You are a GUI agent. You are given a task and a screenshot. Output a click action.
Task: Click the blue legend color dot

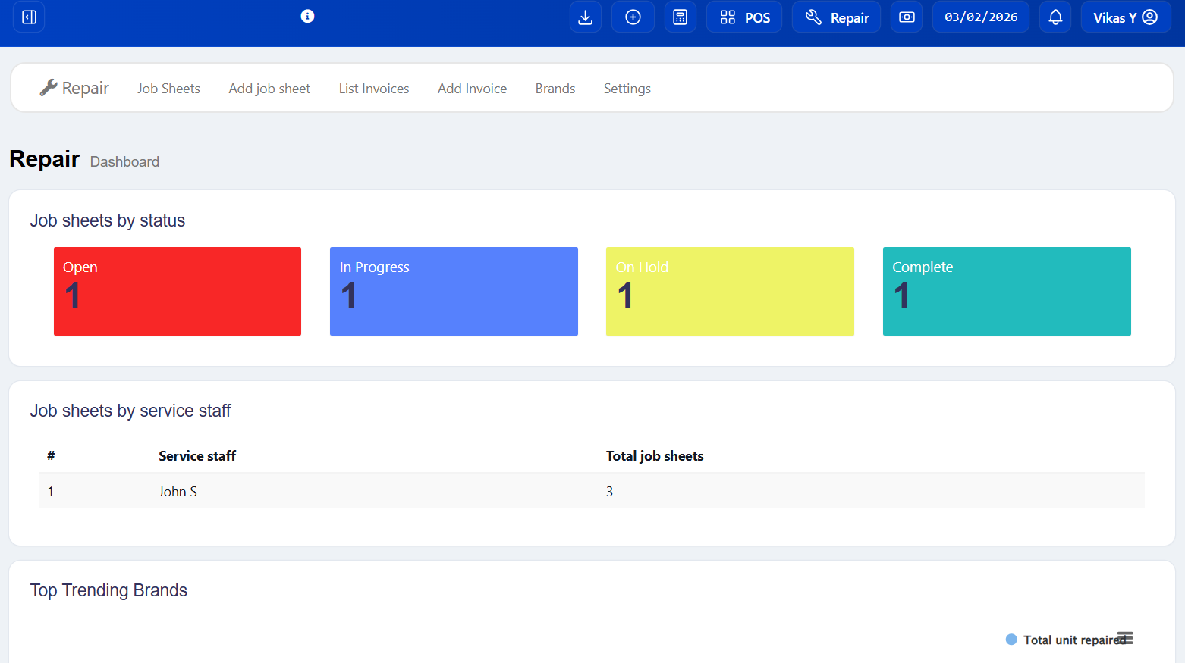click(x=1011, y=640)
